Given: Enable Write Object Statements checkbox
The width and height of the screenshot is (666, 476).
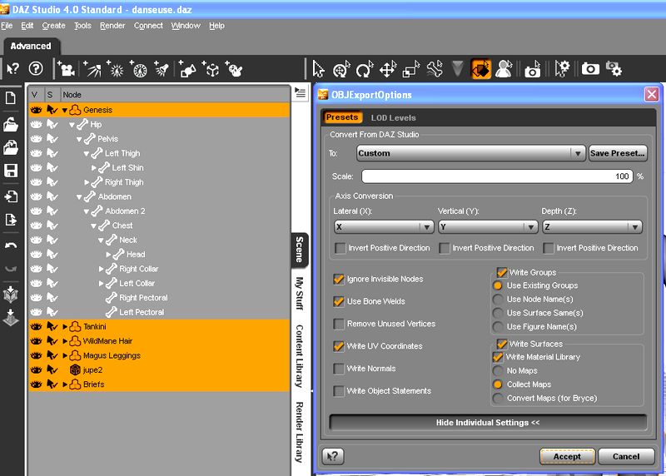Looking at the screenshot, I should tap(339, 391).
